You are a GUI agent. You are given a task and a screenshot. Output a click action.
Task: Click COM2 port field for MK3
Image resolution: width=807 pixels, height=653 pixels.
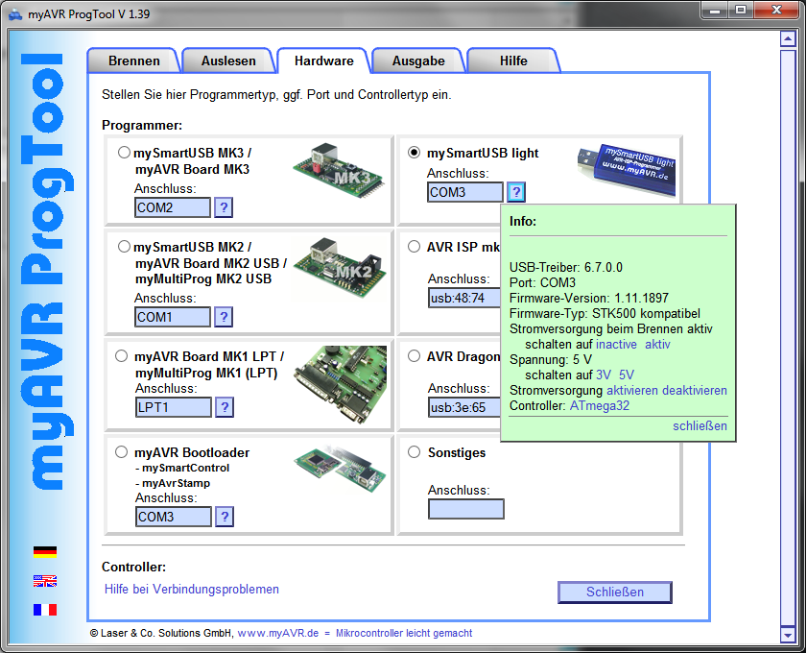coord(173,207)
